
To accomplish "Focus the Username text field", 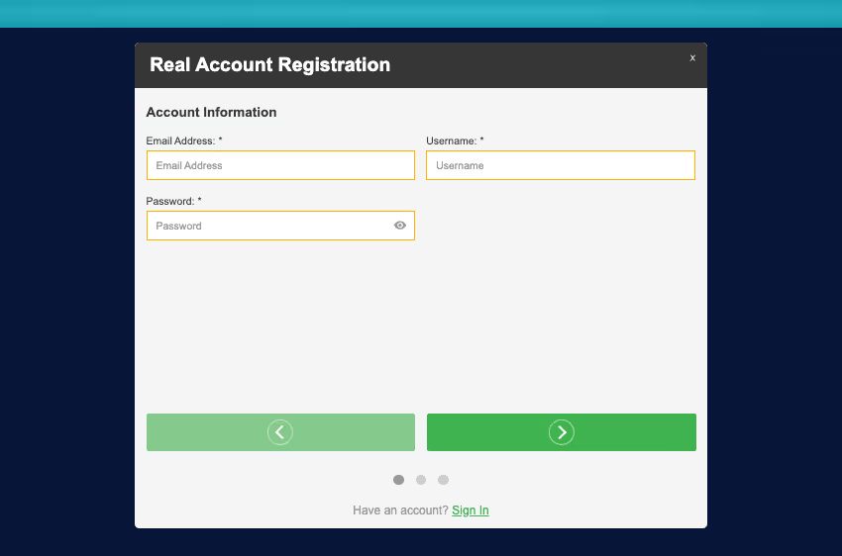I will [561, 165].
